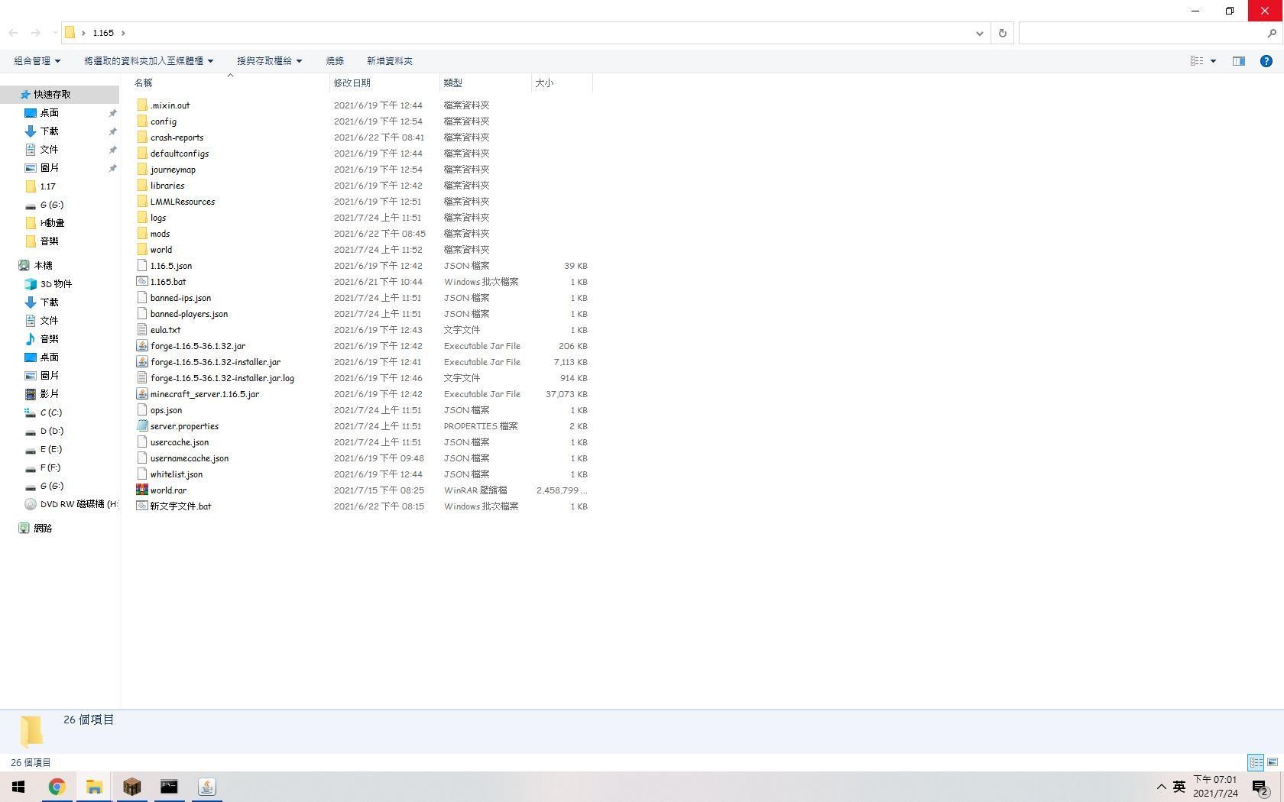The image size is (1284, 802).
Task: Select the forge-1.16.5-36.1.32-installer.jar file
Action: (x=215, y=362)
